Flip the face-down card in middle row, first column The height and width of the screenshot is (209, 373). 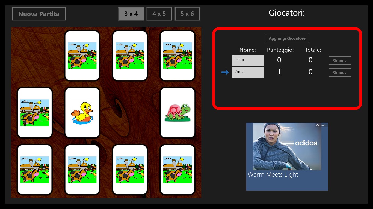(x=35, y=113)
